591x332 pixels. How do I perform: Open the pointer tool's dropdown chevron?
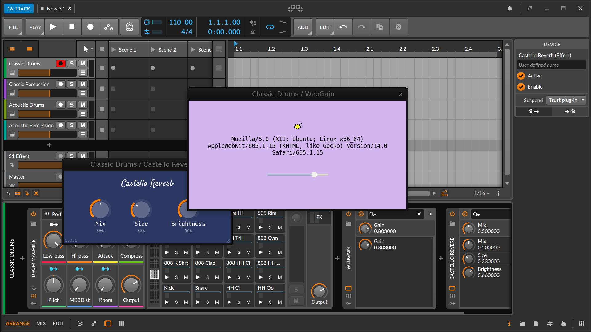point(92,49)
